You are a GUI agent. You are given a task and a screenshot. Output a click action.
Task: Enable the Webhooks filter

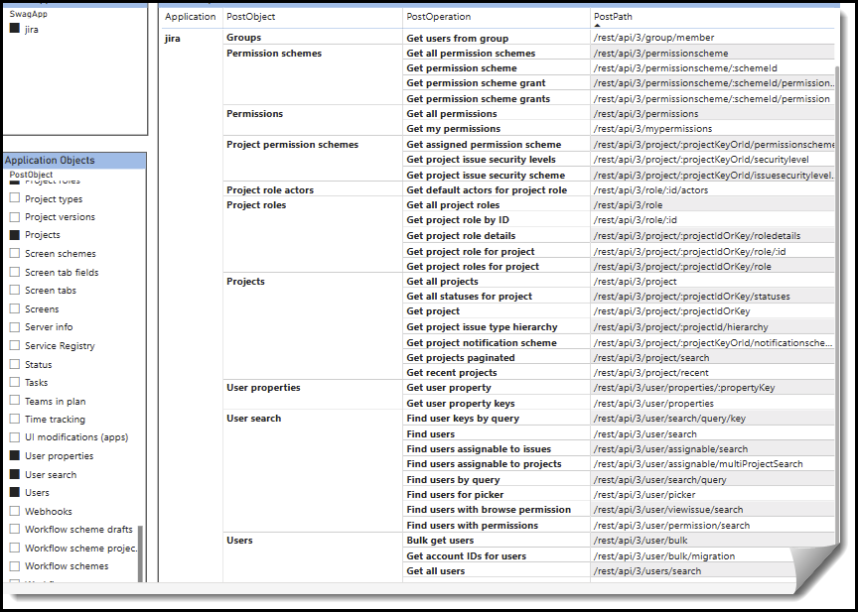[15, 510]
